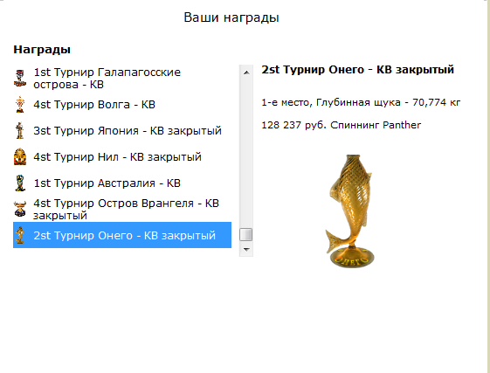Select '3st Турнир Япония - КВ закрытый' award
Screen dimensions: 490x373
(x=122, y=130)
